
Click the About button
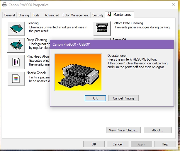click(x=157, y=130)
